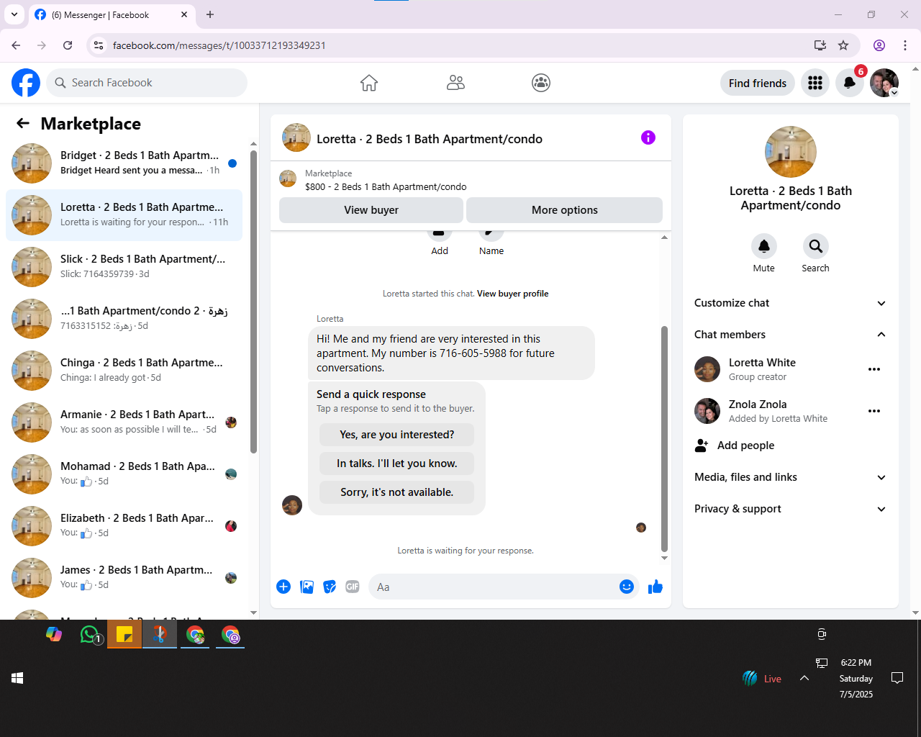Go to the Home feed icon
Viewport: 921px width, 737px height.
coord(369,83)
